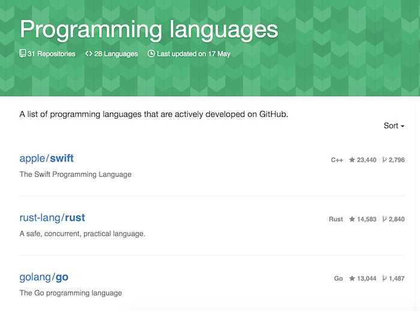Click the star icon for golang/go

click(352, 279)
